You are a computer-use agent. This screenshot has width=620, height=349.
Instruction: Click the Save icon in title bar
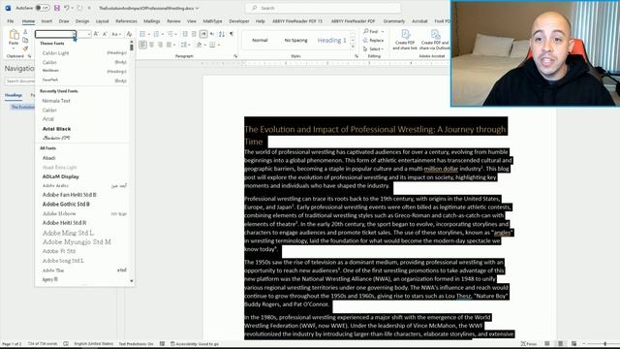(x=57, y=8)
